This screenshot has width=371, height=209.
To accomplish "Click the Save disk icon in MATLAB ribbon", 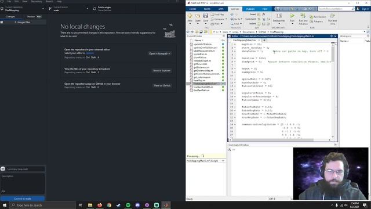I will pyautogui.click(x=205, y=16).
